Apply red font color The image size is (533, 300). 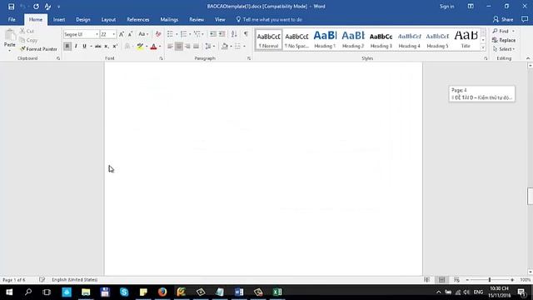(x=153, y=47)
